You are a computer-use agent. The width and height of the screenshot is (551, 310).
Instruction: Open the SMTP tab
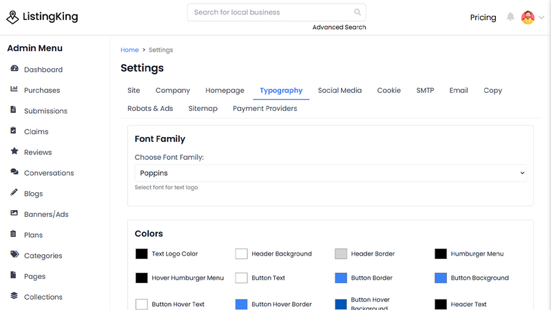coord(425,90)
